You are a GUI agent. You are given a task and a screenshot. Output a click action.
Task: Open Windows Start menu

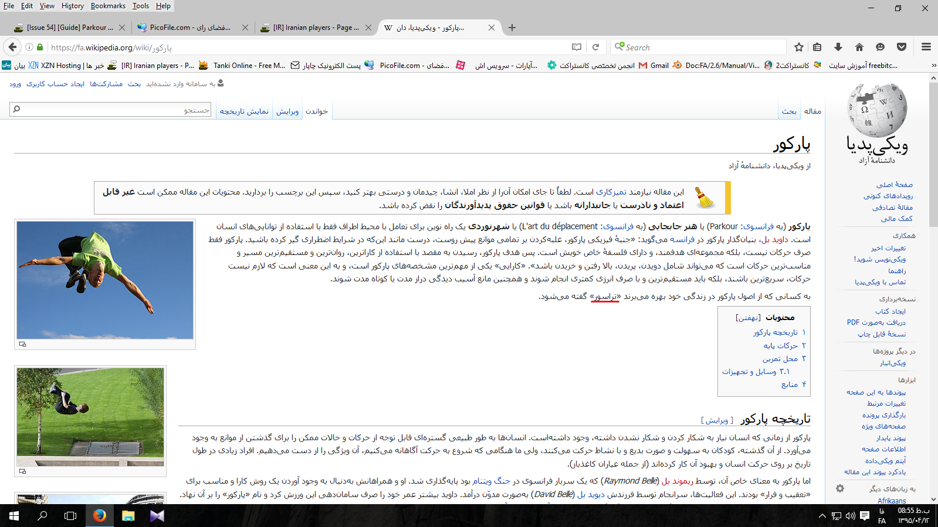click(14, 516)
